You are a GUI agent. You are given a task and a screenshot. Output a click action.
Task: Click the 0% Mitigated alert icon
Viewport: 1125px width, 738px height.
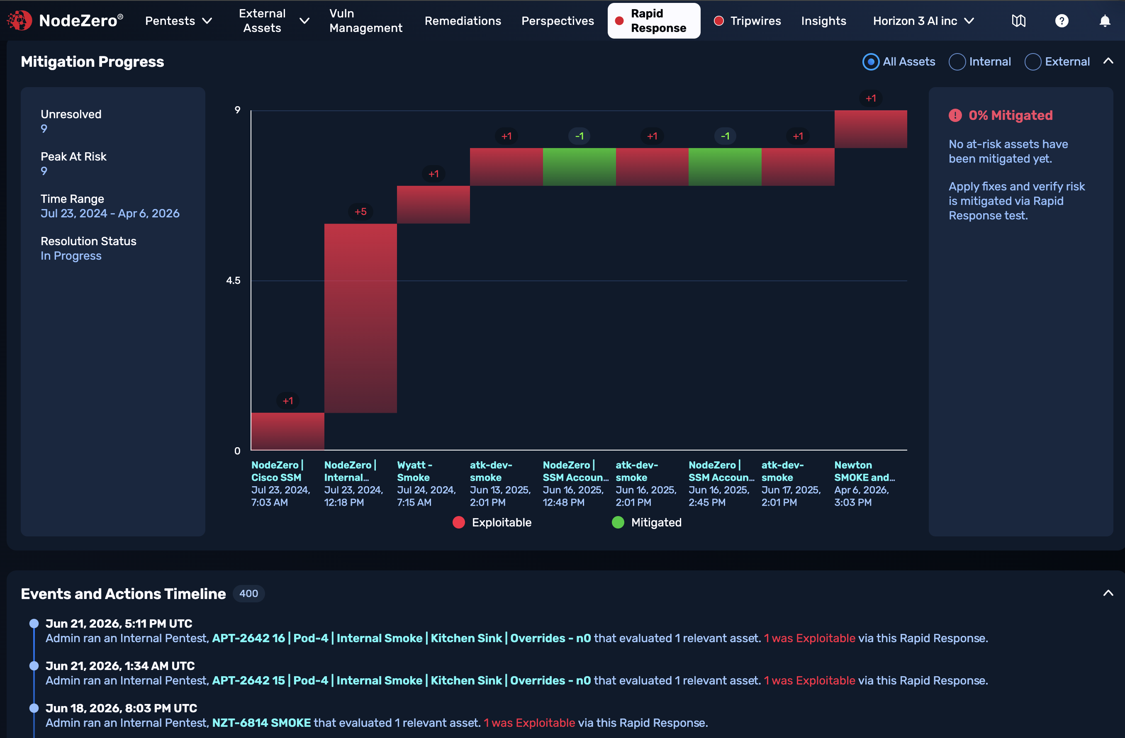point(955,115)
